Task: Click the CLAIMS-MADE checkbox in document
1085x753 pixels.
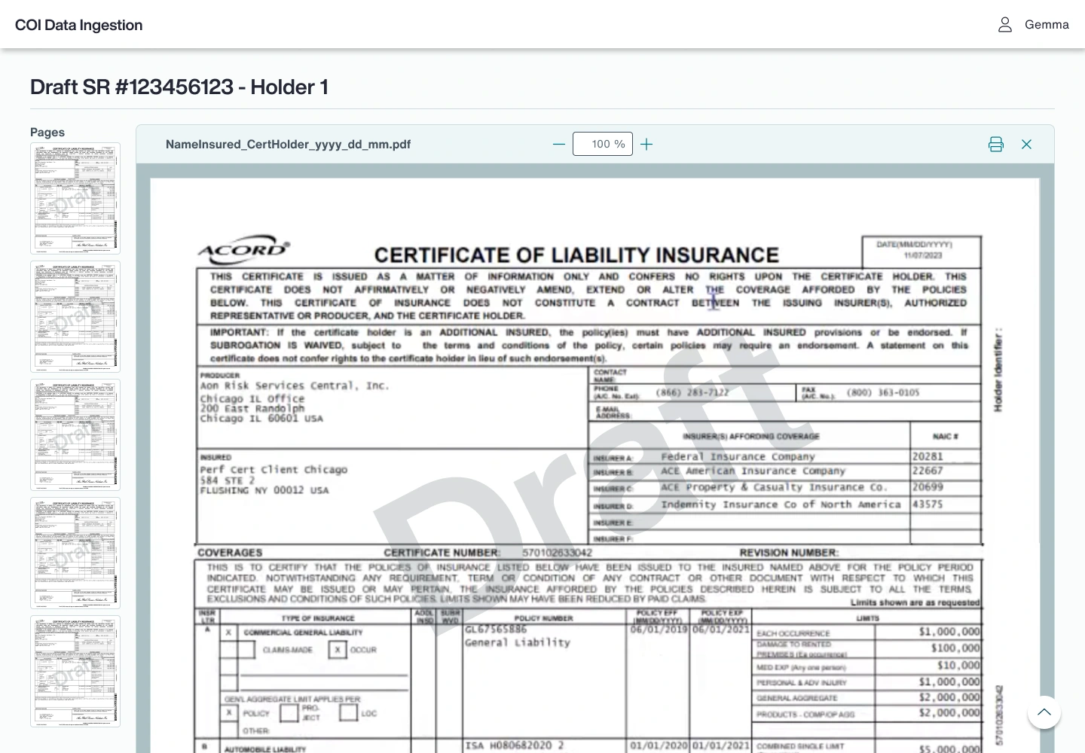Action: (246, 649)
